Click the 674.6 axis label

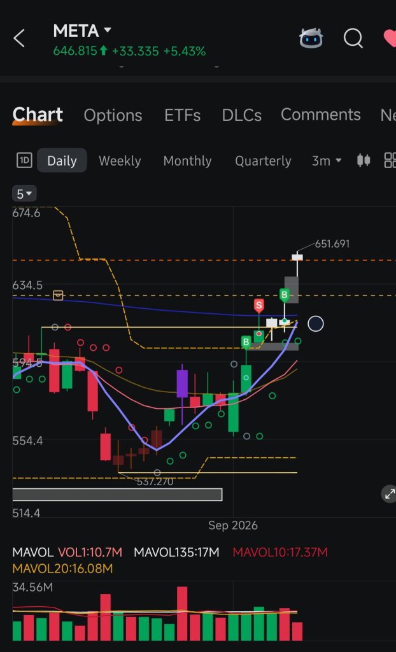pos(26,213)
